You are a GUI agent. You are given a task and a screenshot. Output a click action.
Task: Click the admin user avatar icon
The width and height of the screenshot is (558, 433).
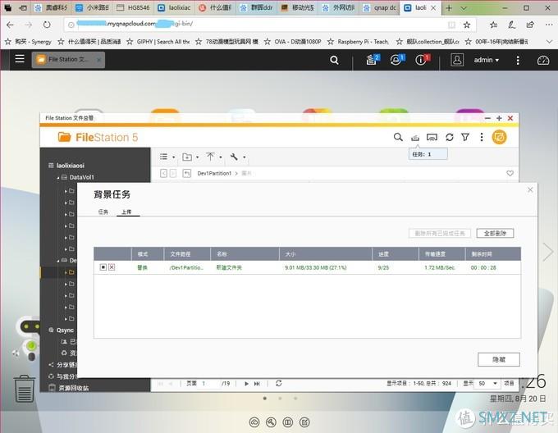click(457, 60)
